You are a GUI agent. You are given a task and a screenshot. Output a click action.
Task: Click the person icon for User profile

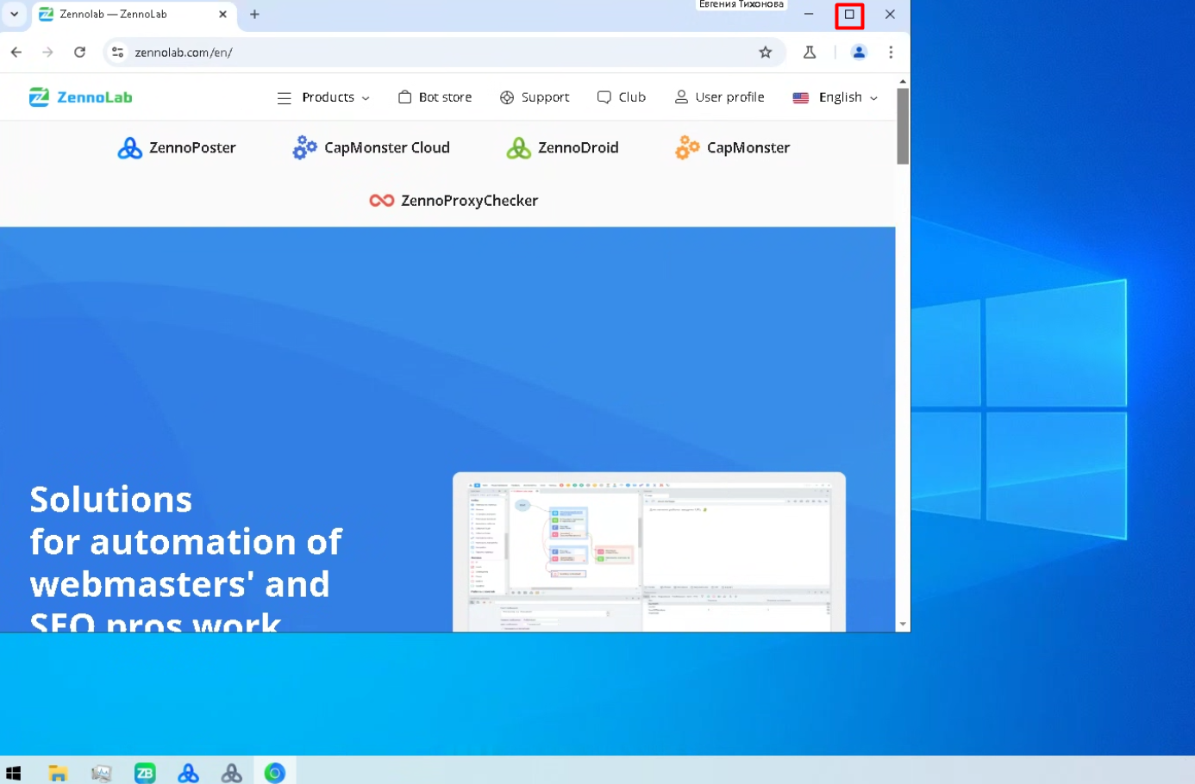681,97
